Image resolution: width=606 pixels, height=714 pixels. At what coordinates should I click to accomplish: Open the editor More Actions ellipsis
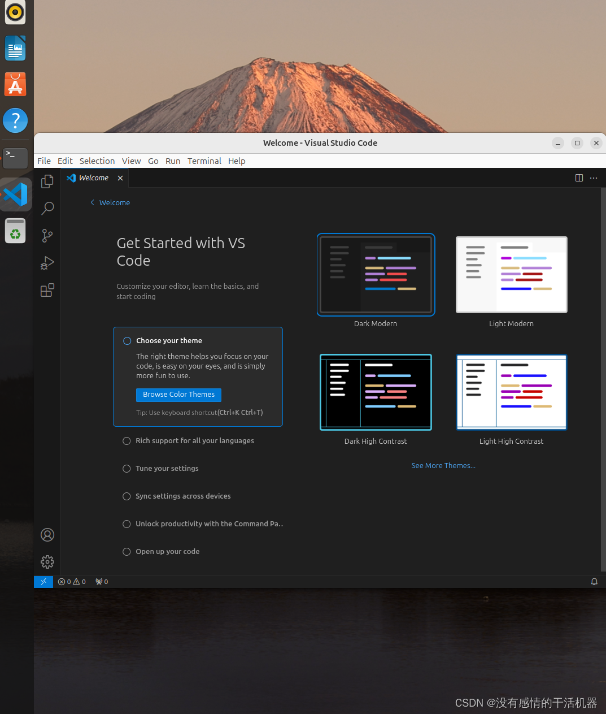[x=594, y=178]
